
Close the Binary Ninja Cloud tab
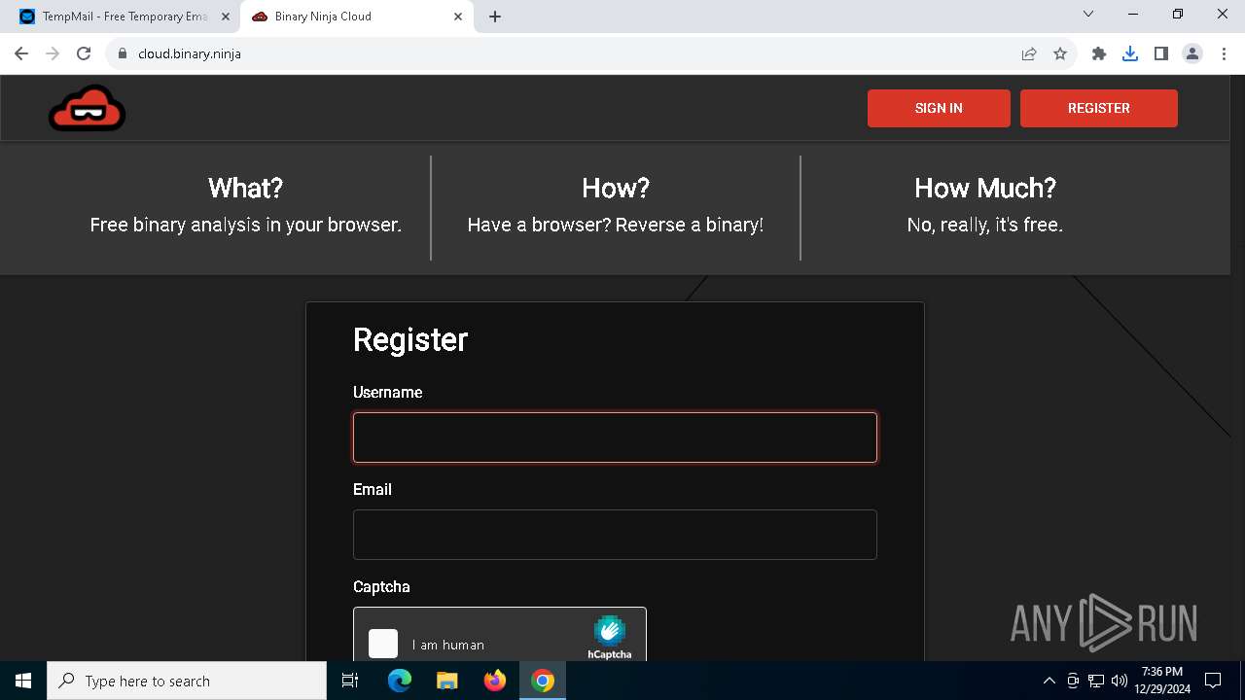[x=458, y=17]
